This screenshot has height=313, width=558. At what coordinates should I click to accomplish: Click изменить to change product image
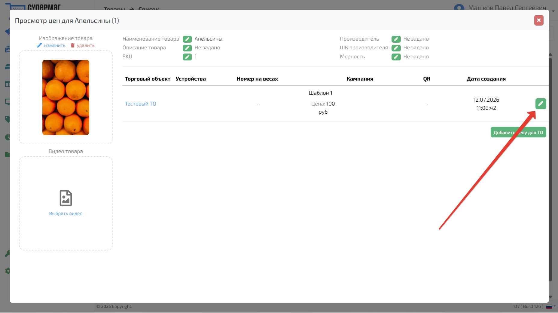51,45
